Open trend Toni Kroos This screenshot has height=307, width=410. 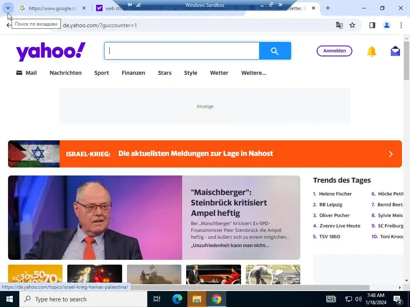(392, 237)
